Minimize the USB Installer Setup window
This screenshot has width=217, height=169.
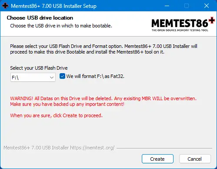(167, 6)
